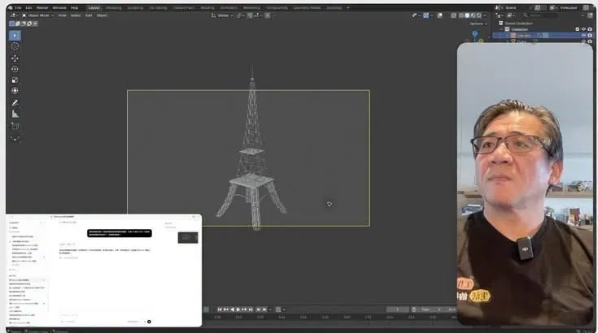Switch to the UV Editing workspace tab
Viewport: 598px width, 333px height.
[159, 7]
